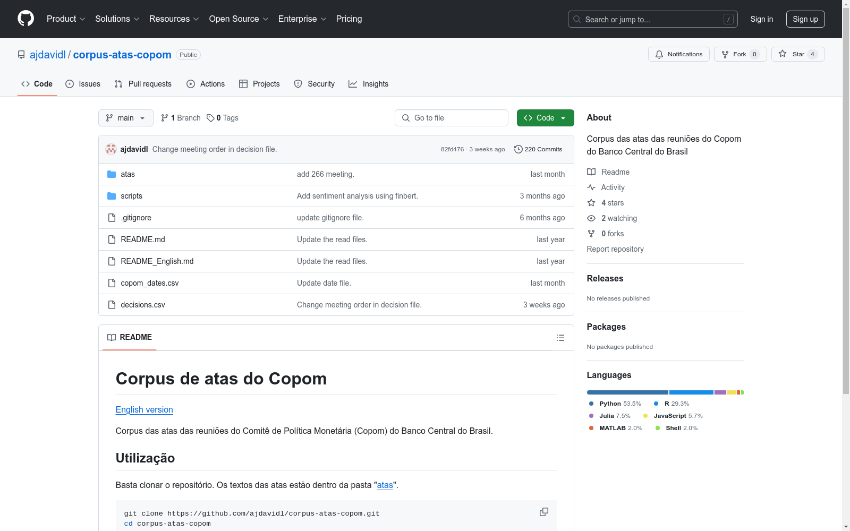Screen dimensions: 850x531
Task: Open the green Code dropdown
Action: pos(545,118)
